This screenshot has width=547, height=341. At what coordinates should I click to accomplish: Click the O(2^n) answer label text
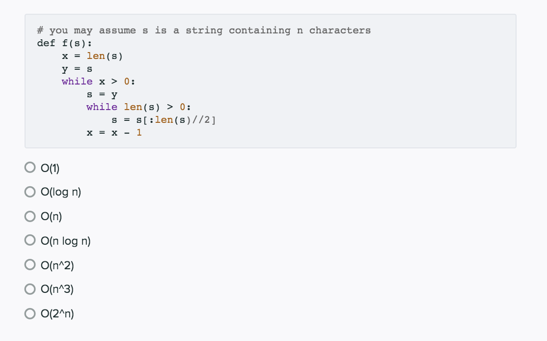coord(57,313)
